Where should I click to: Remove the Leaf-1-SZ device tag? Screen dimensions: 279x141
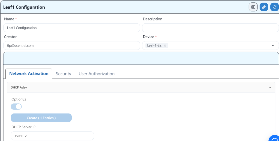click(165, 46)
